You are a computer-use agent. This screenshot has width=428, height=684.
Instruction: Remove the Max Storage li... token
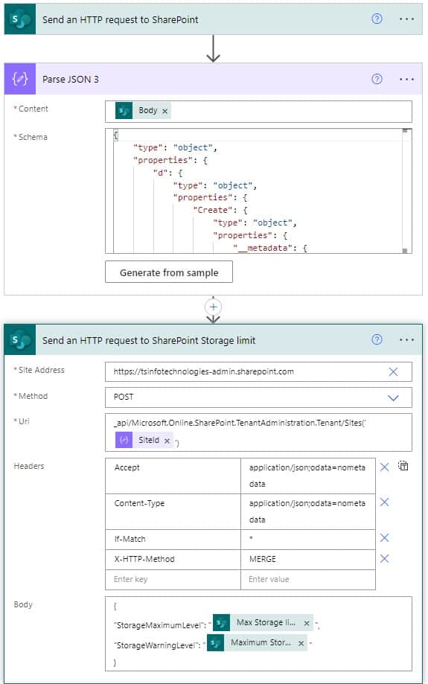tap(307, 624)
